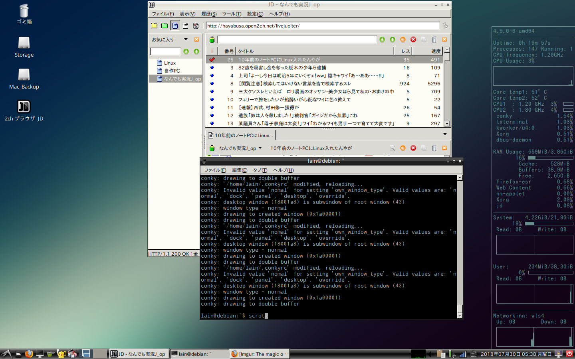Click the new thread pencil icon in board toolbar
Screen dimensions: 575x359
click(x=212, y=39)
